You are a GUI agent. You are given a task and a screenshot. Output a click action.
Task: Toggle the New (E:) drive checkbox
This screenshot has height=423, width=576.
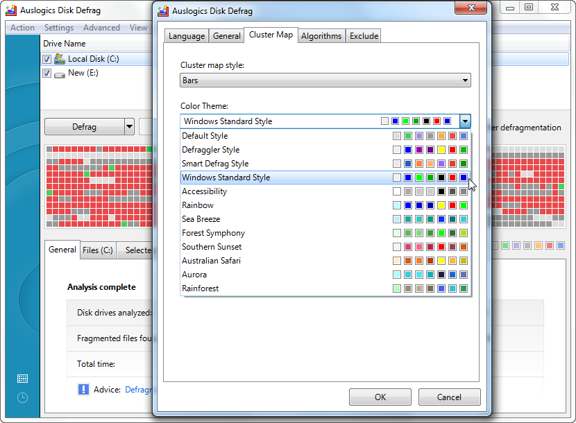[x=46, y=73]
